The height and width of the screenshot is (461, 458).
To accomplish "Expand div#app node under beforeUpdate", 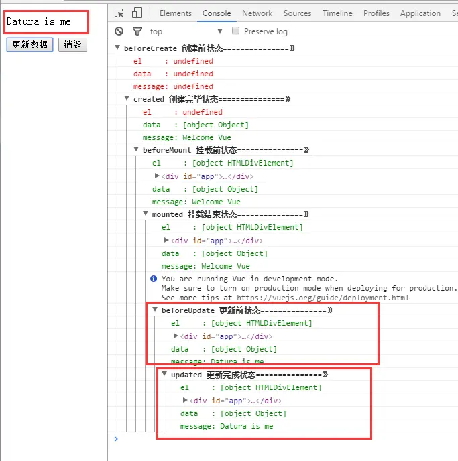I will pyautogui.click(x=176, y=336).
